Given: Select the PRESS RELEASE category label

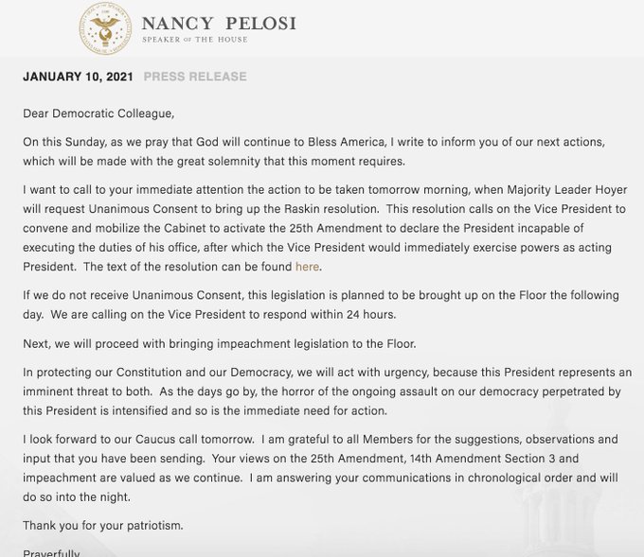Looking at the screenshot, I should (195, 77).
